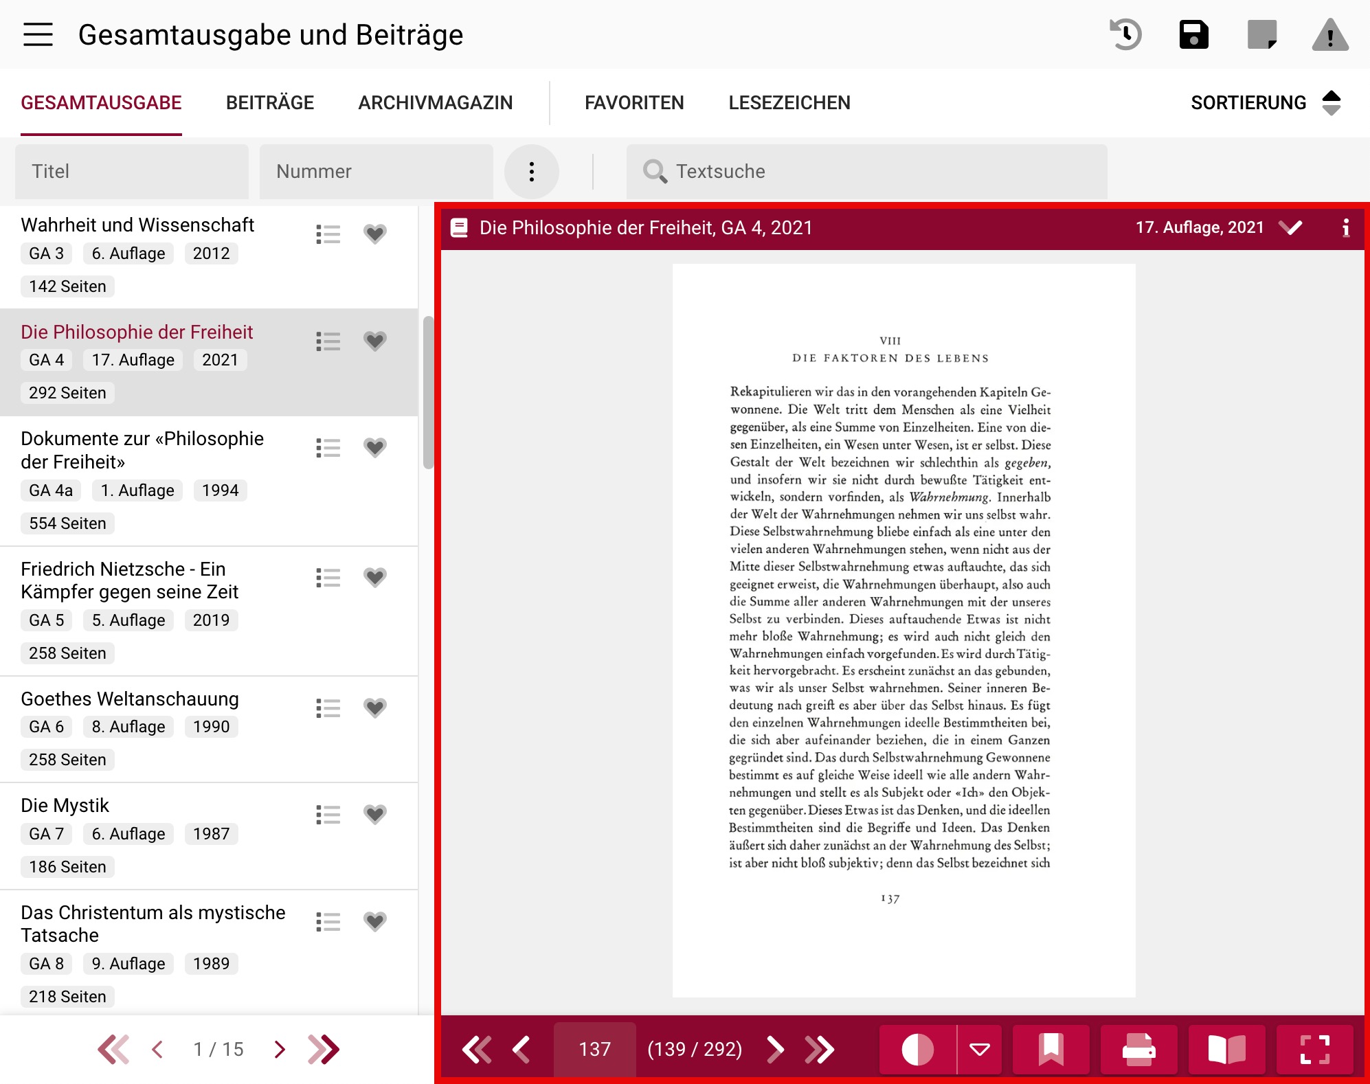Toggle favorite heart for Die Mystik
The image size is (1370, 1084).
tap(375, 814)
